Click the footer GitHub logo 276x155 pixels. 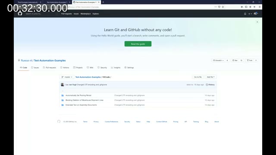click(x=59, y=121)
